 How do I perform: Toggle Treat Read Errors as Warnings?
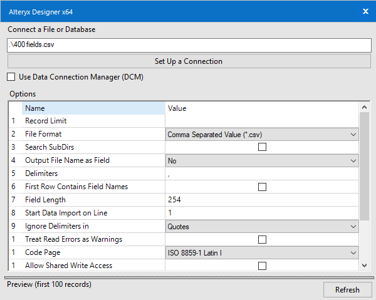[x=262, y=239]
